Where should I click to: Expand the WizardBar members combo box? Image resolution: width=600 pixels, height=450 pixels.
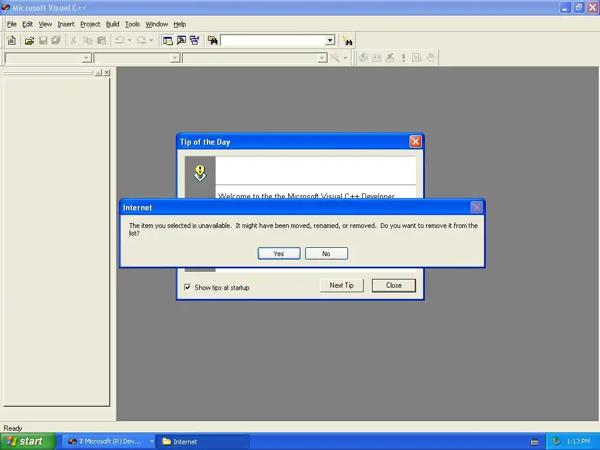tap(323, 58)
